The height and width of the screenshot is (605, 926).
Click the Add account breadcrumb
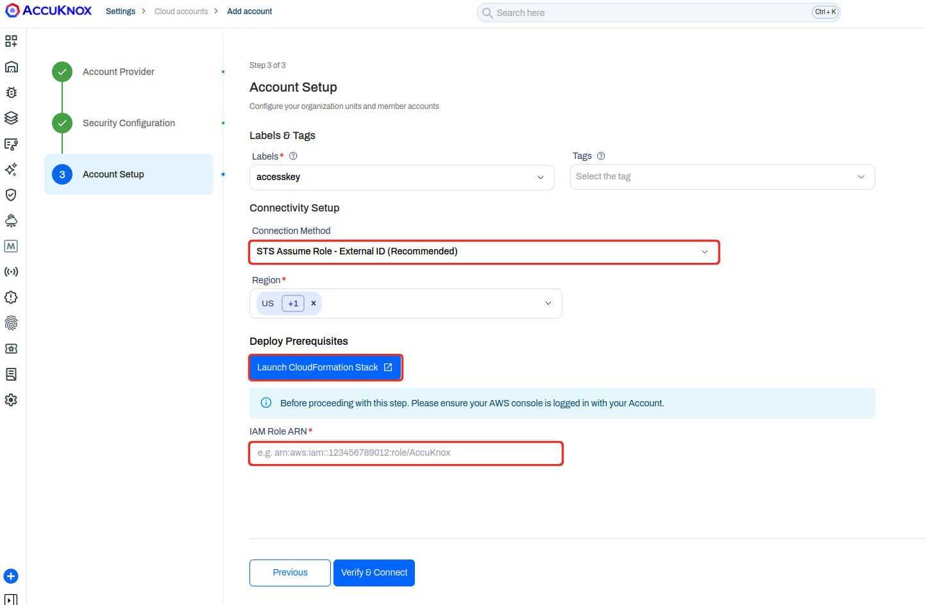[249, 12]
